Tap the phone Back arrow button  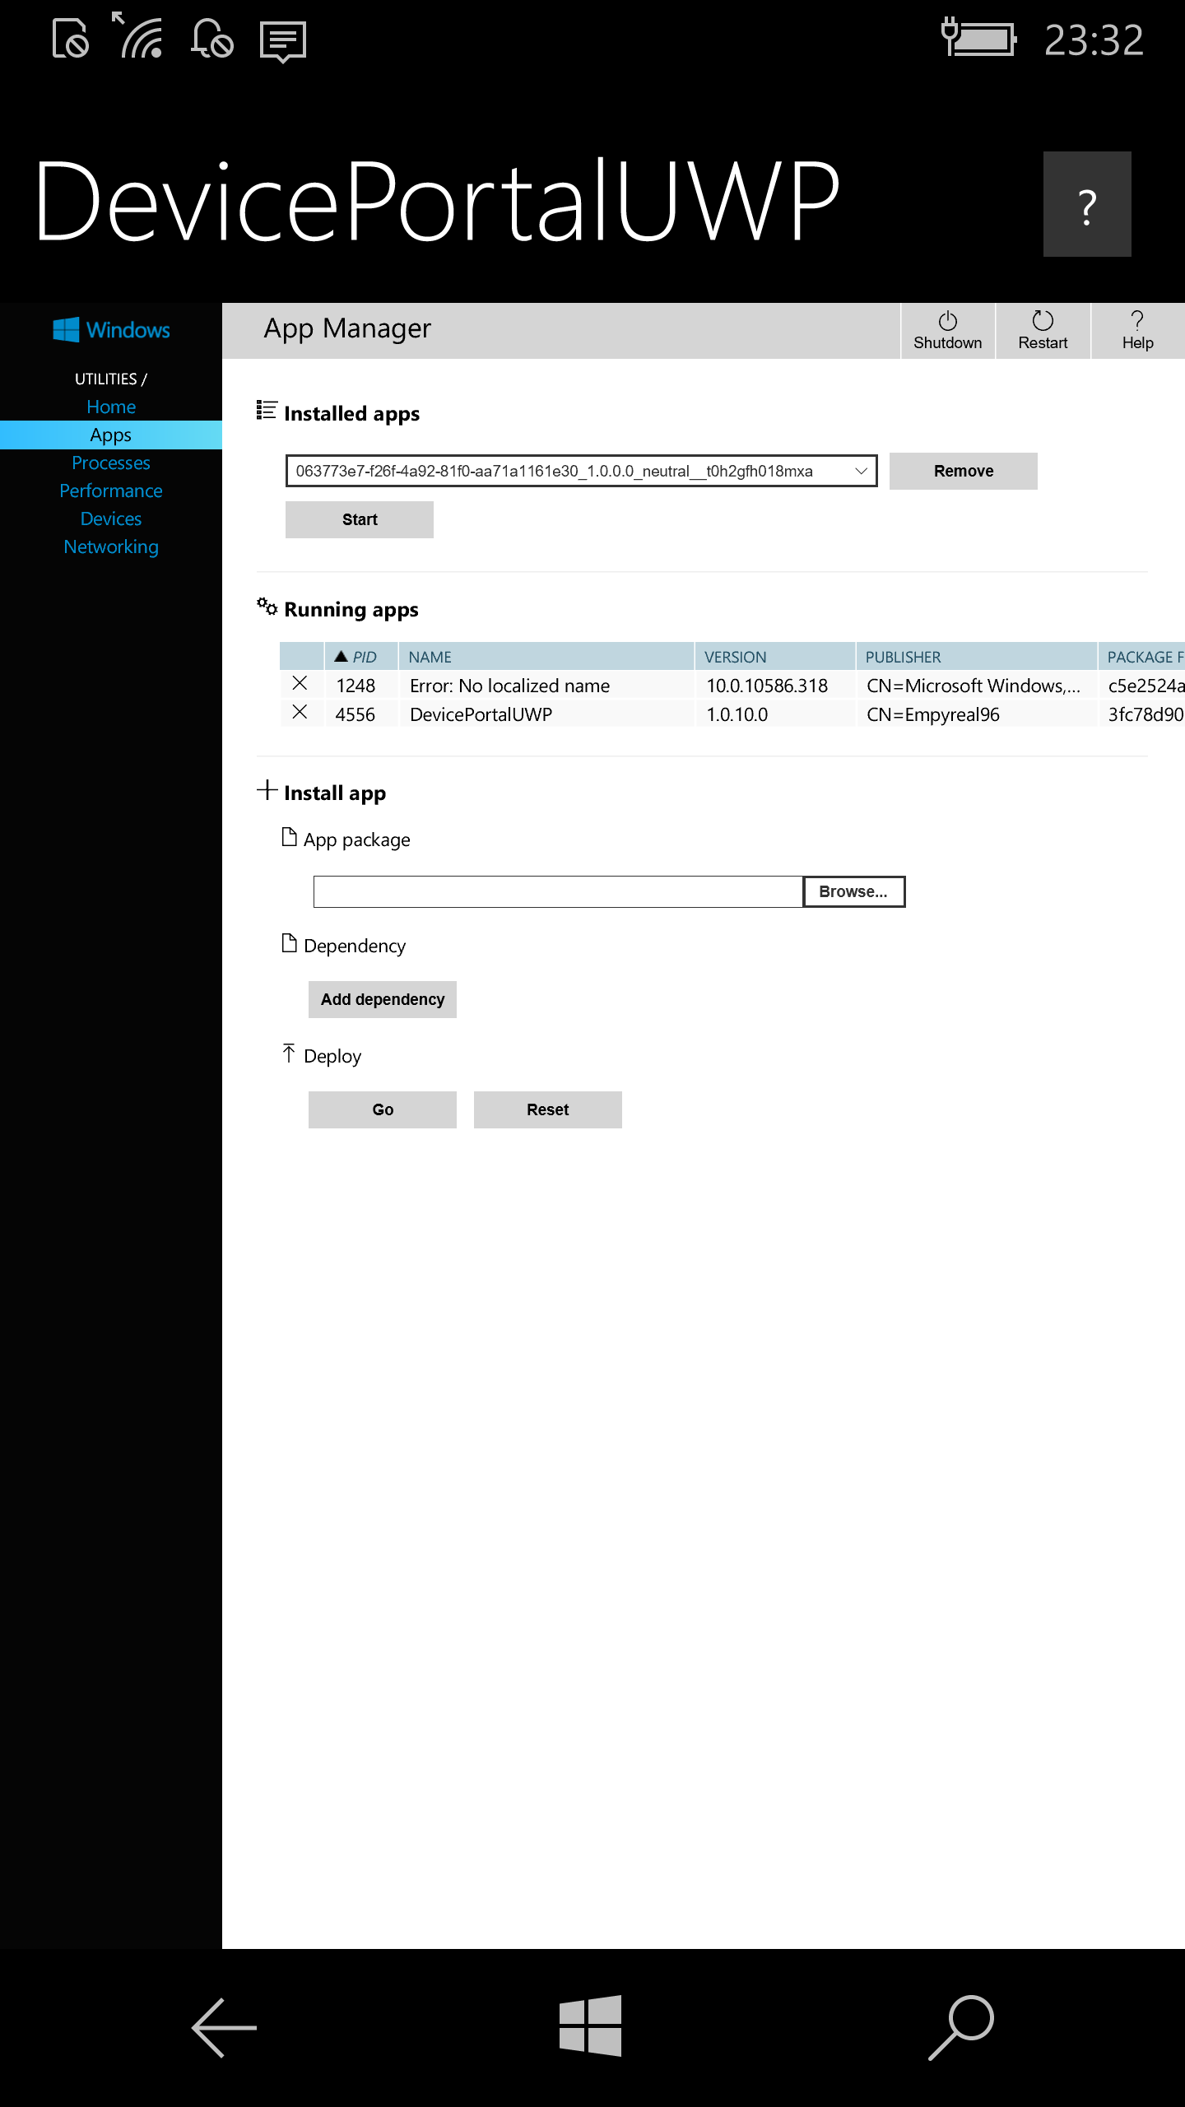(x=224, y=2028)
